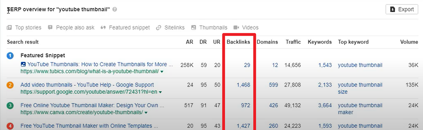The height and width of the screenshot is (130, 423).
Task: Click the 49,132 traffic value
Action: [x=293, y=106]
